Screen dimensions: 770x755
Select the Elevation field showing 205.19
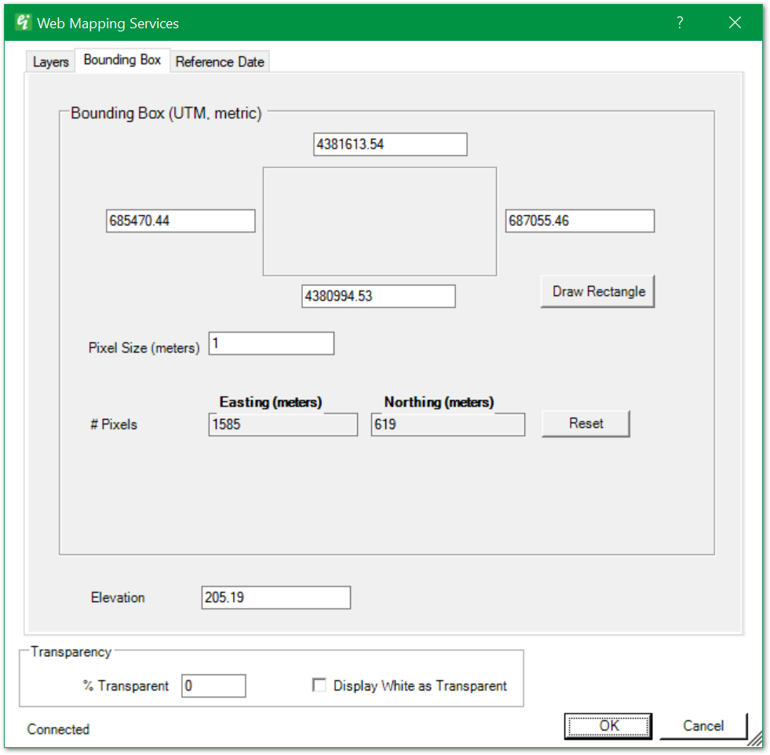tap(276, 597)
